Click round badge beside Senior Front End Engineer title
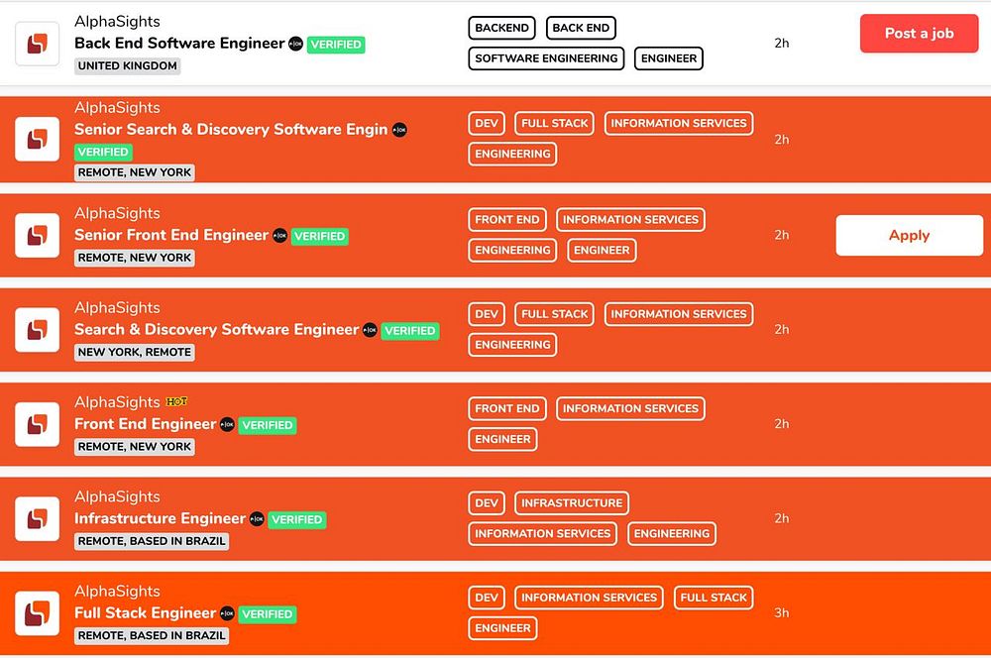The height and width of the screenshot is (658, 991). point(280,235)
